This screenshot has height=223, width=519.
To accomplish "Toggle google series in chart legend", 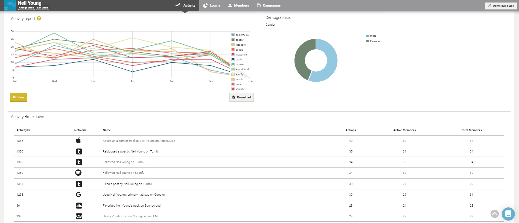I will (x=237, y=50).
